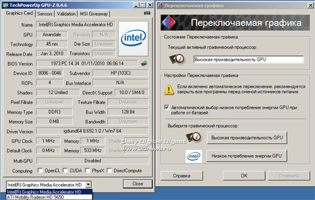The width and height of the screenshot is (315, 200).
Task: Click the Arrandale GPU value
Action: pos(51,34)
